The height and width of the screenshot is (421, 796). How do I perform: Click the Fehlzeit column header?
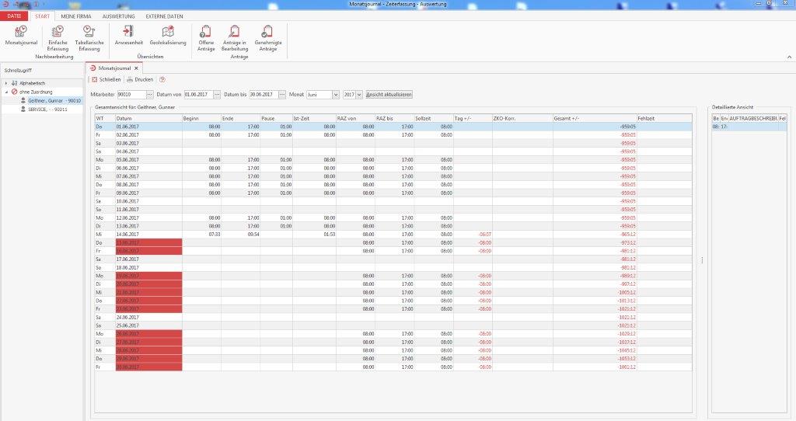[x=665, y=118]
